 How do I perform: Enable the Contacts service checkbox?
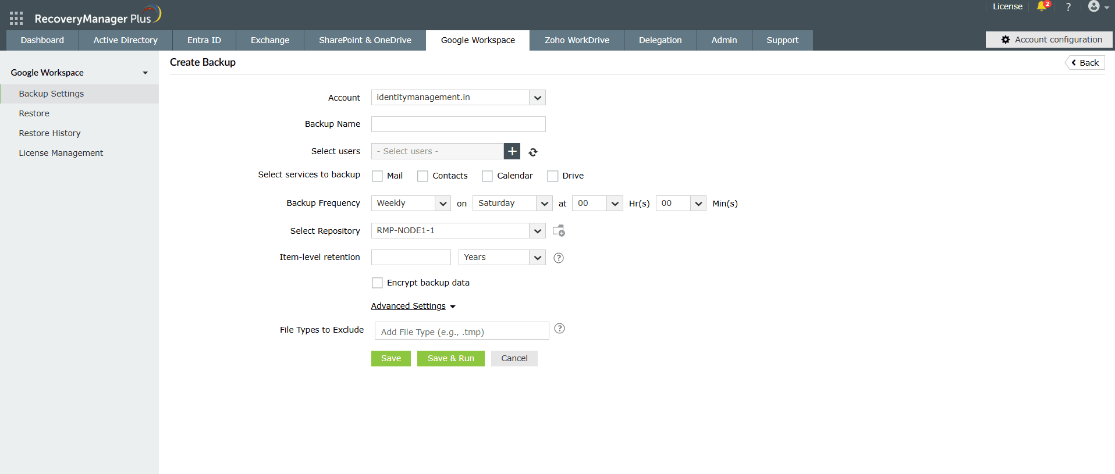click(423, 176)
